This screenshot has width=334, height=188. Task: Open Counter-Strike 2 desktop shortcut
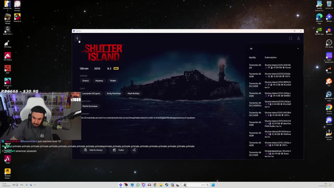[x=8, y=6]
